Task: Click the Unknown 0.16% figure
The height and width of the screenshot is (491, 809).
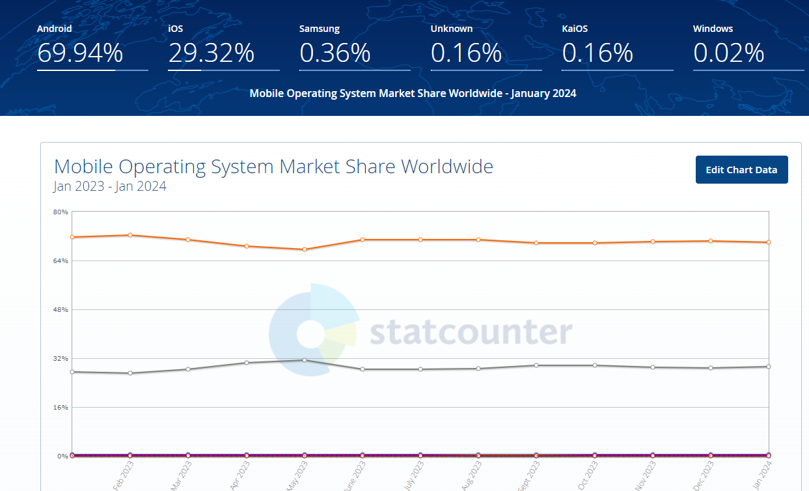Action: click(466, 53)
